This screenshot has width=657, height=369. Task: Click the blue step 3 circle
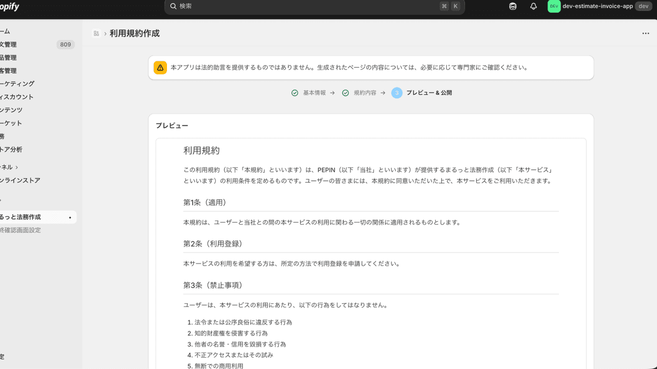396,93
